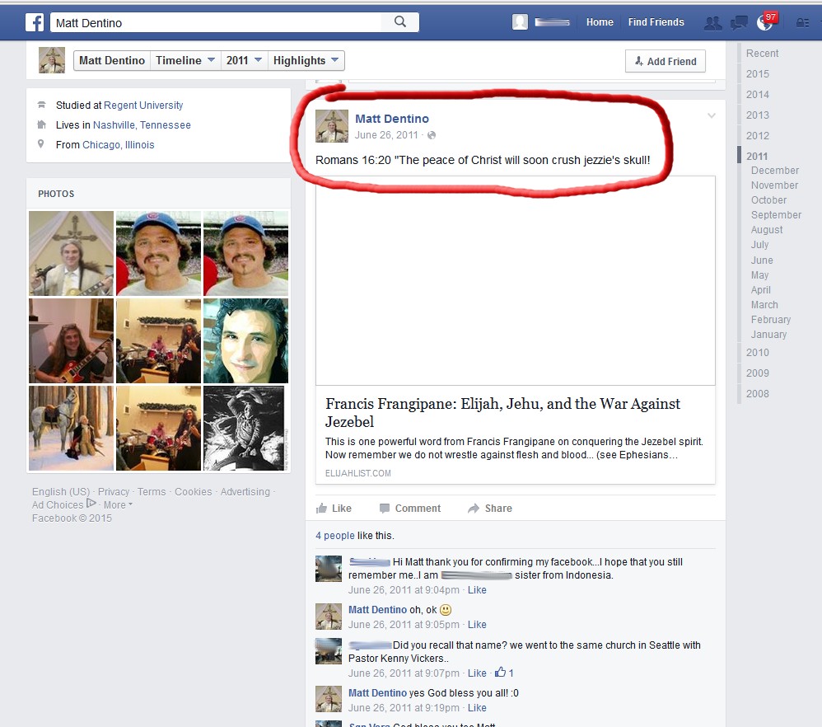822x727 pixels.
Task: Click the post author's profile picture
Action: pyautogui.click(x=332, y=126)
